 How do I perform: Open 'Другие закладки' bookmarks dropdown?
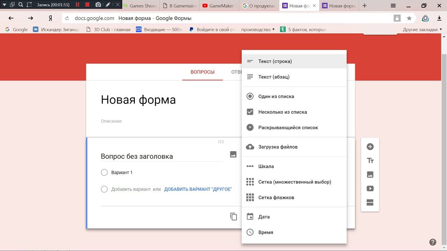point(422,30)
